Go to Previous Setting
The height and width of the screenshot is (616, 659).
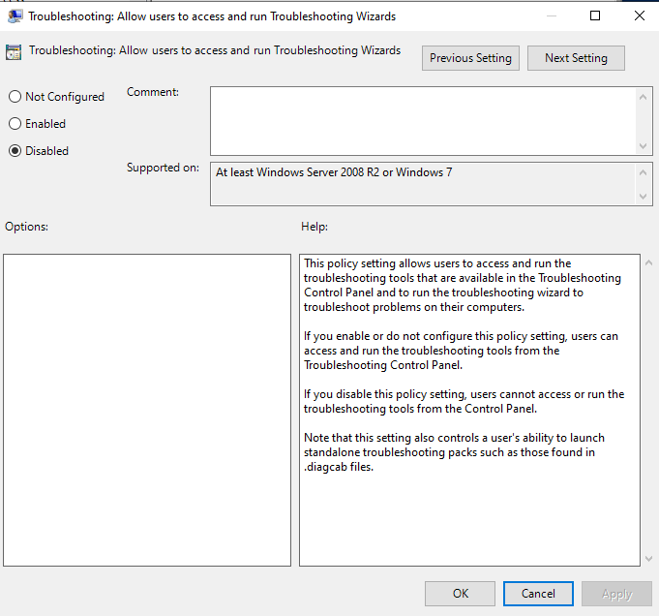pos(470,58)
